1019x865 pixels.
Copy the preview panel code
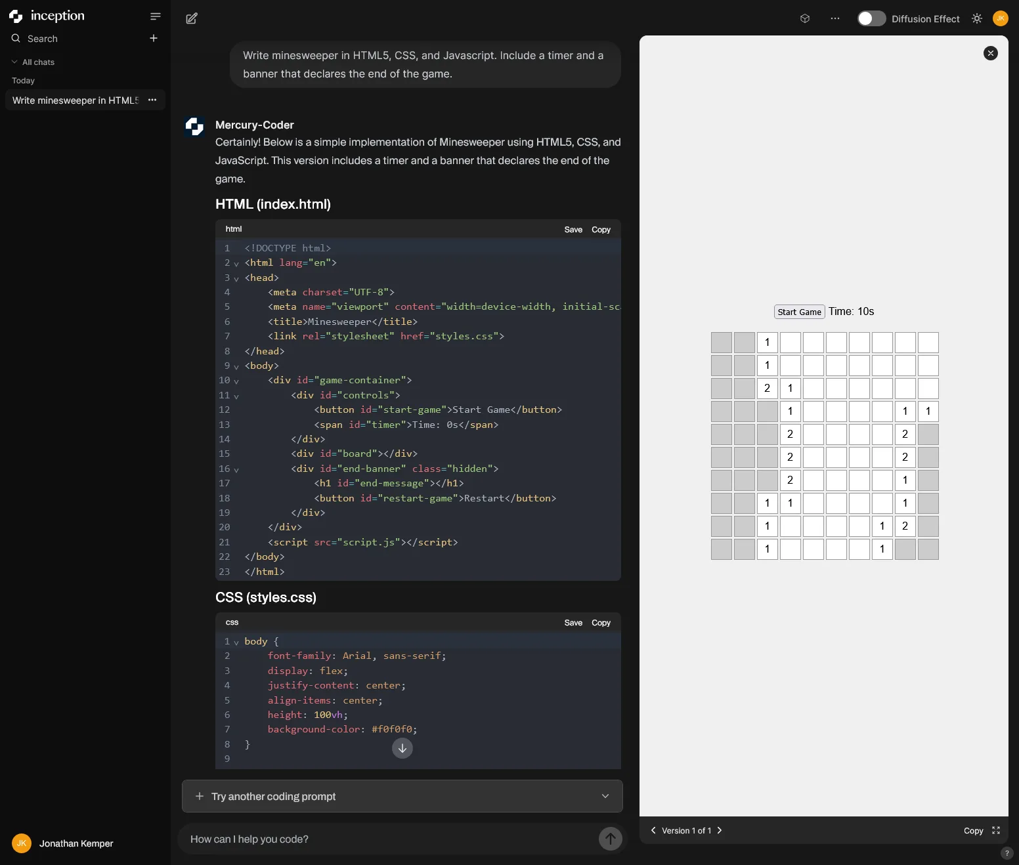(973, 830)
